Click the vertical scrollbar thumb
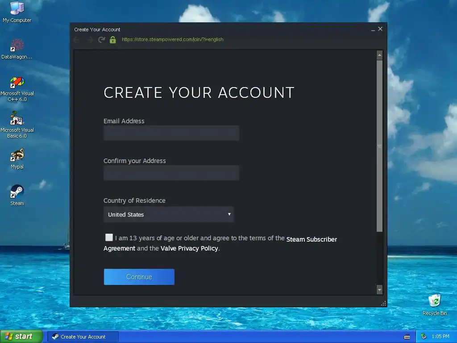Image resolution: width=457 pixels, height=343 pixels. [x=379, y=146]
